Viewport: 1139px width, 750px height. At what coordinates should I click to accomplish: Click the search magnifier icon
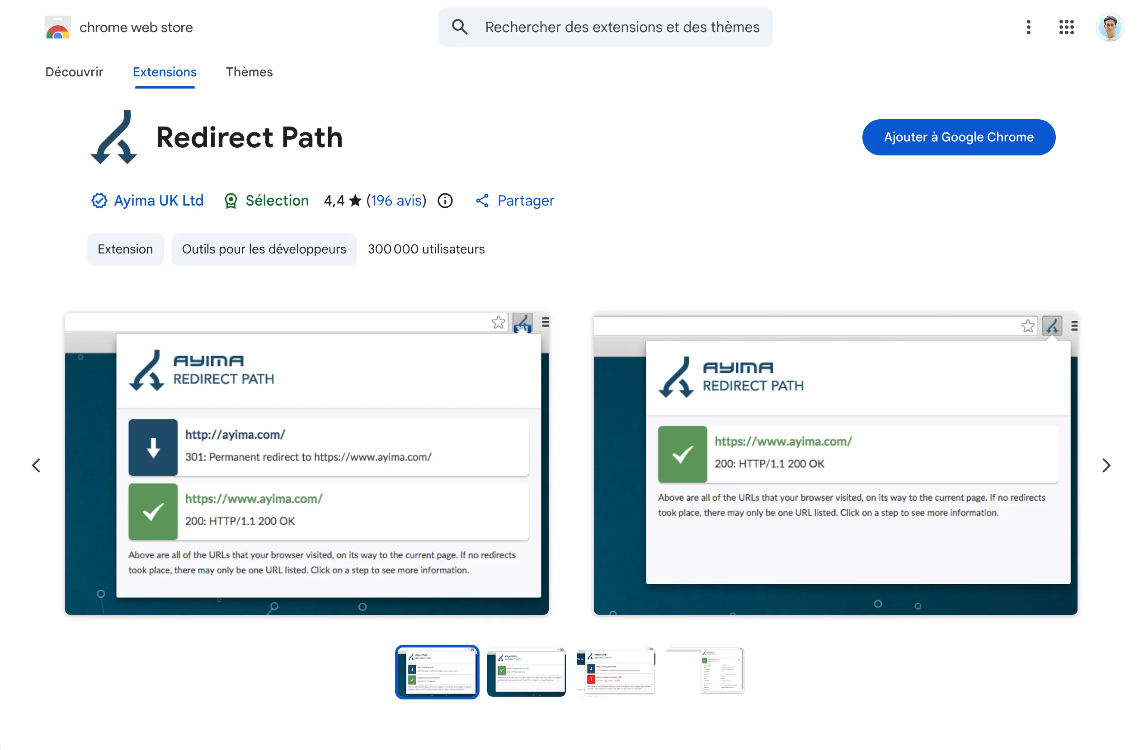(x=459, y=27)
